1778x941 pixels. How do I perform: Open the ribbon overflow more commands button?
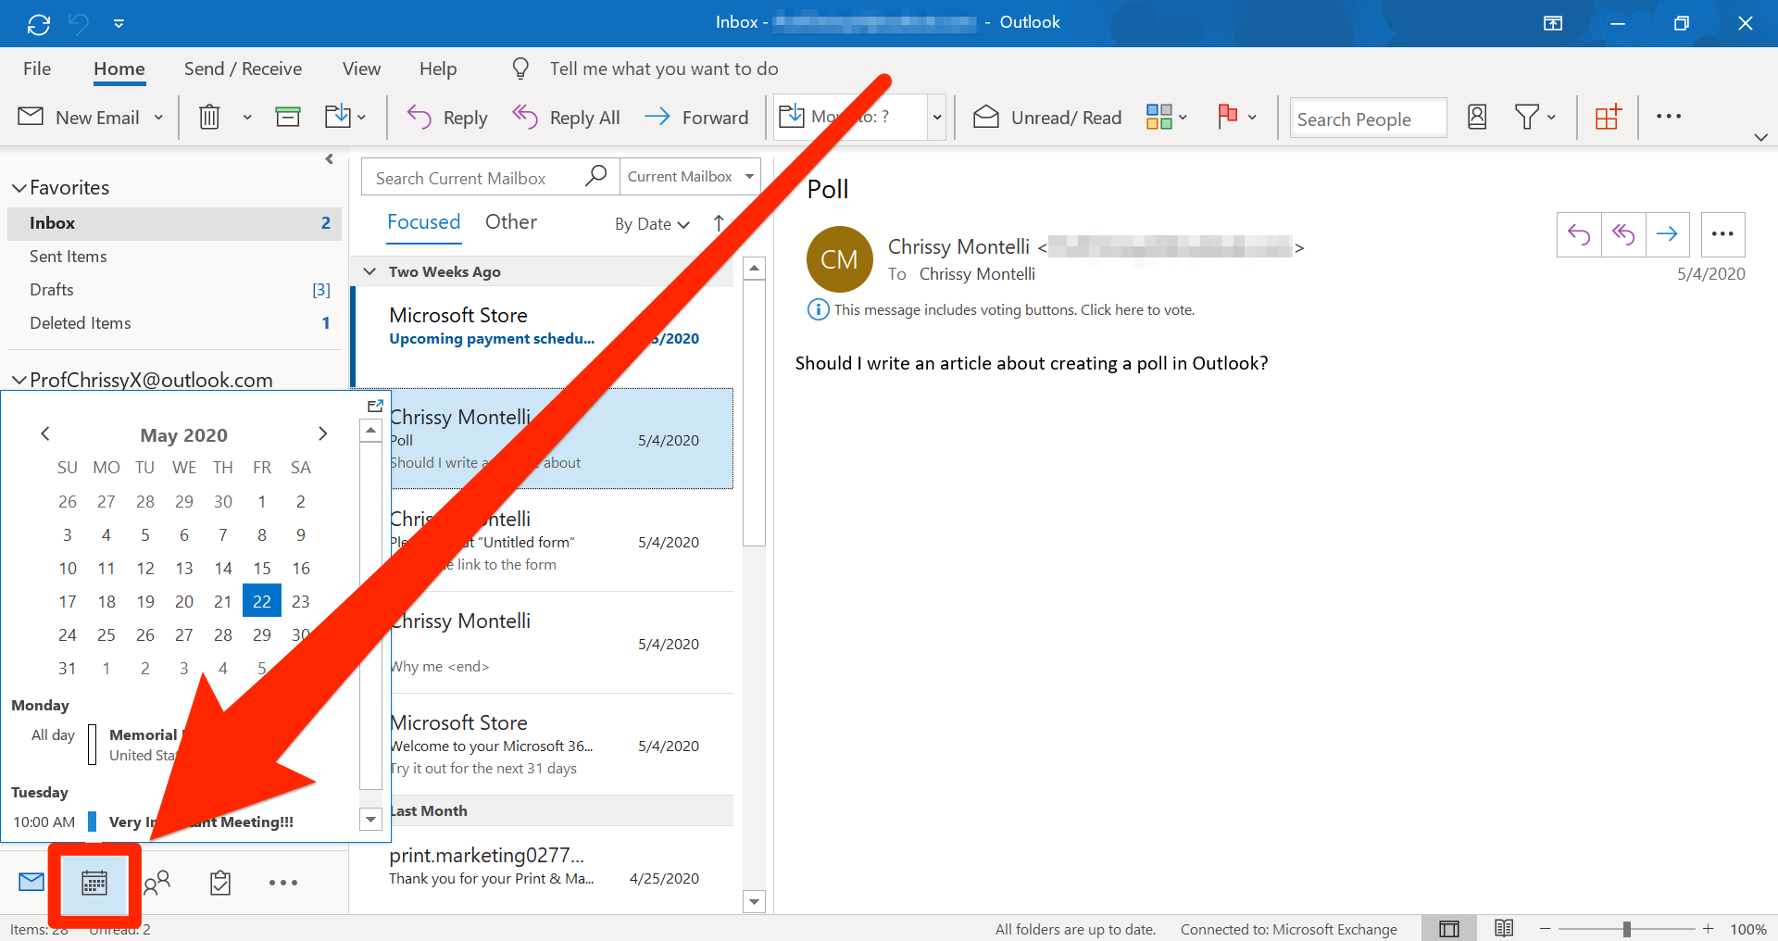pyautogui.click(x=1669, y=117)
